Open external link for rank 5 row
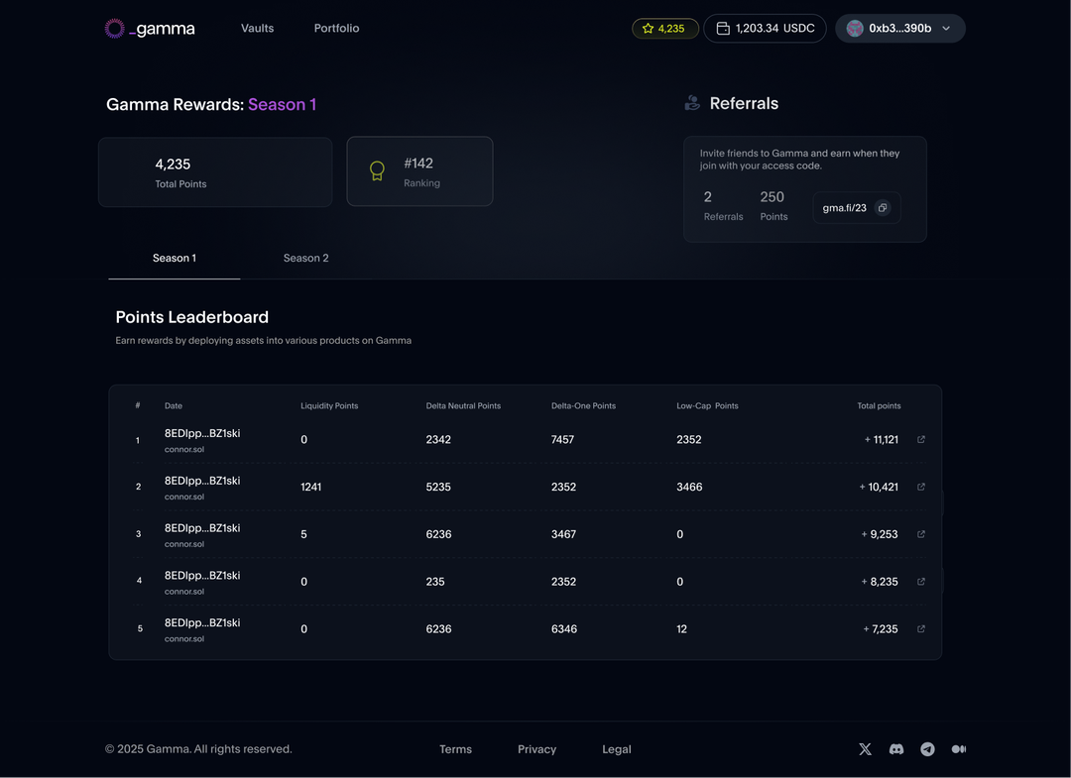 click(x=920, y=629)
